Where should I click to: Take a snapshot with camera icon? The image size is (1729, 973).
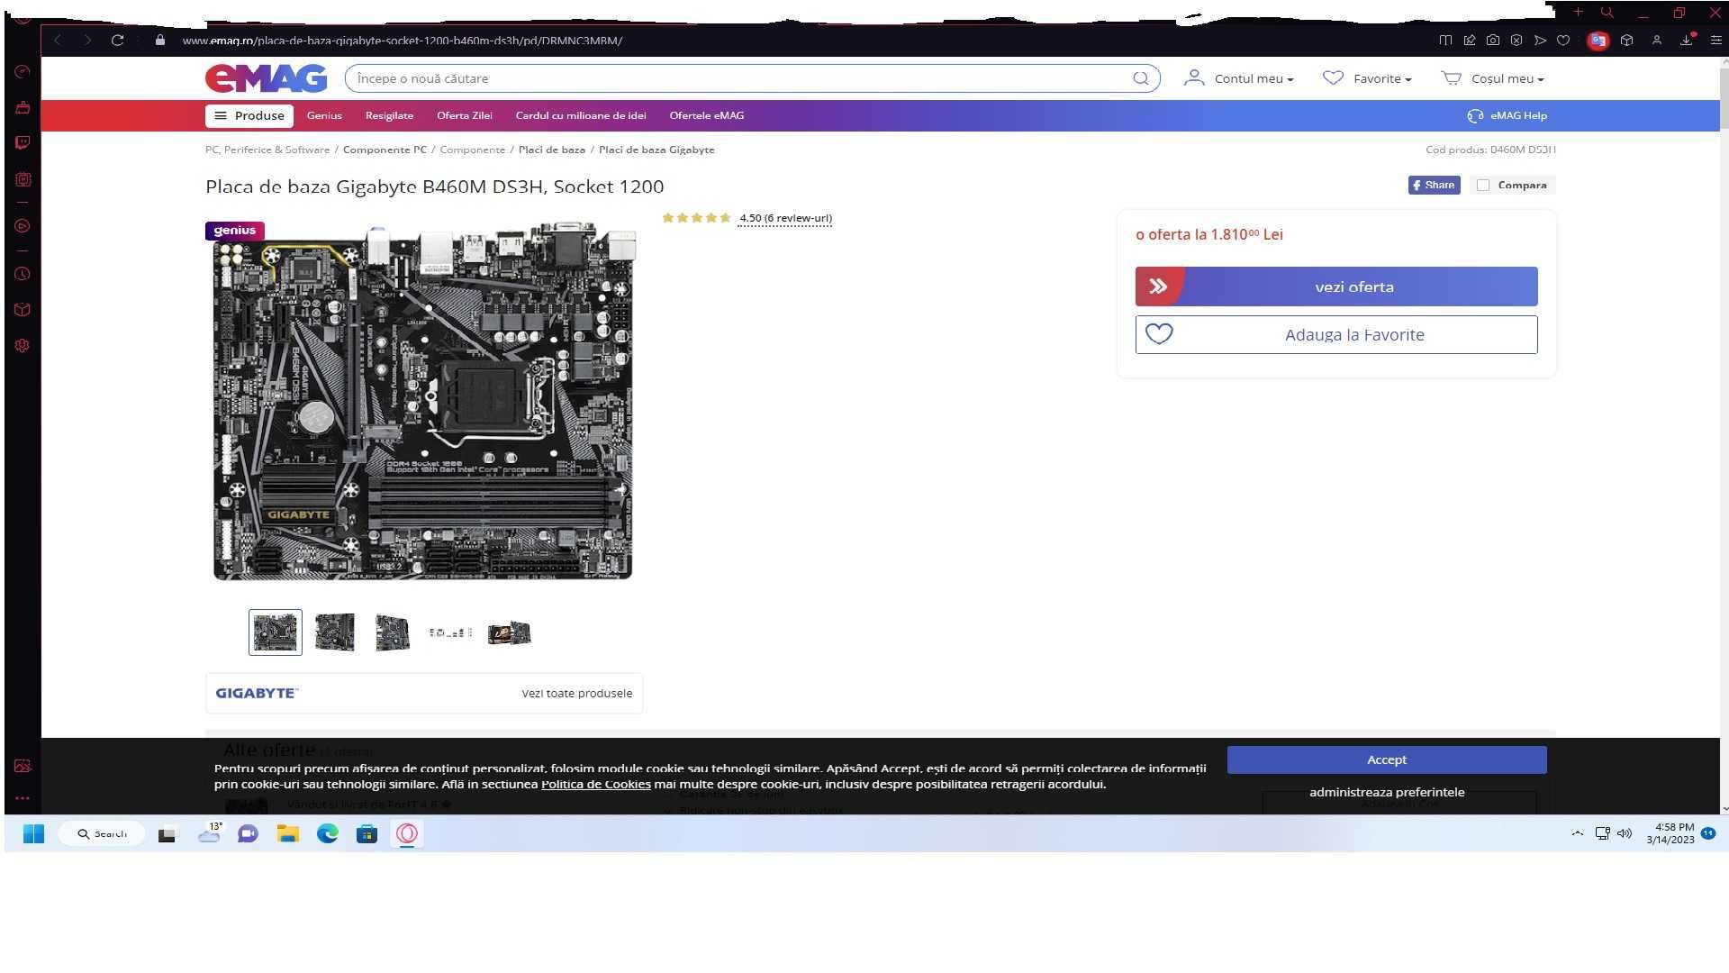pos(1493,41)
